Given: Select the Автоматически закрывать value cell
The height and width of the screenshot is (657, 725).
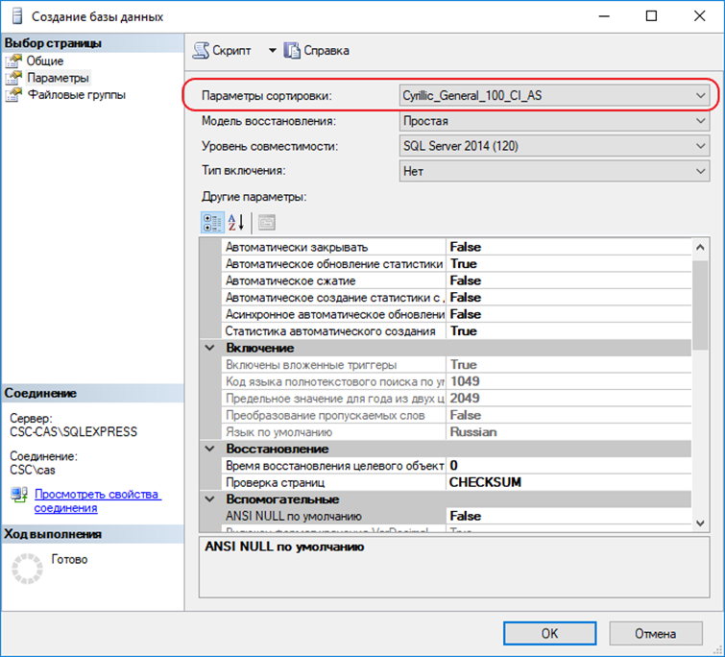Looking at the screenshot, I should (x=568, y=247).
